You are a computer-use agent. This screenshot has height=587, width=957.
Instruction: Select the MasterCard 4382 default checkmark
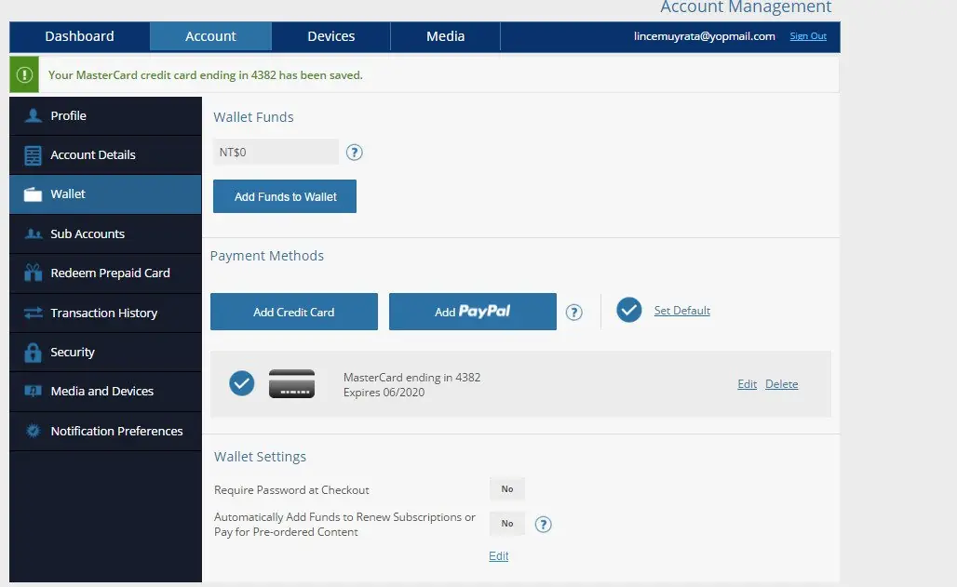tap(242, 383)
